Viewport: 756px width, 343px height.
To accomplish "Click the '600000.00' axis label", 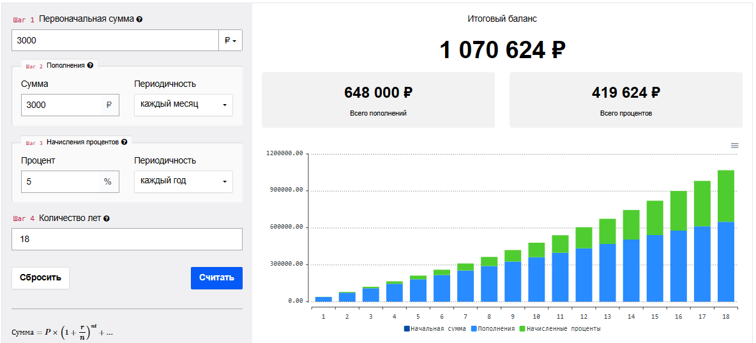I will point(287,227).
